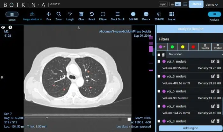Open the demo user dropdown
The height and width of the screenshot is (132, 223).
tap(212, 4)
